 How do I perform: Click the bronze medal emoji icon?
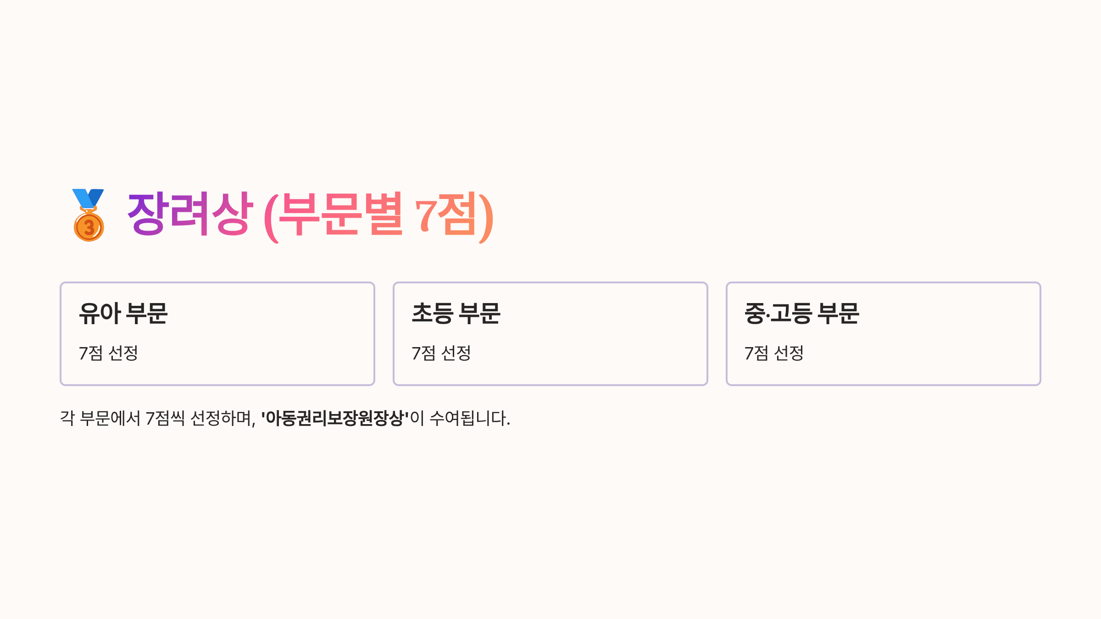[89, 215]
